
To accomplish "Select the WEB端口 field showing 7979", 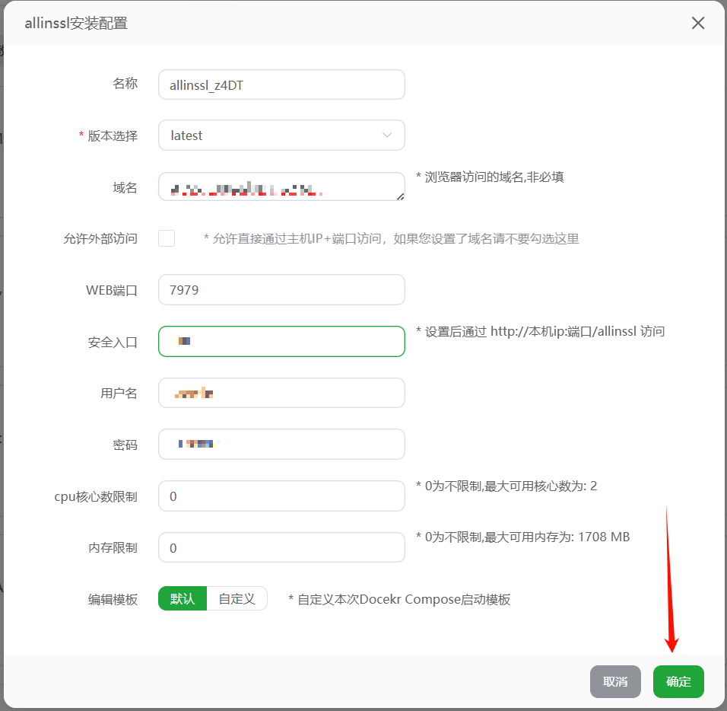I will point(281,289).
